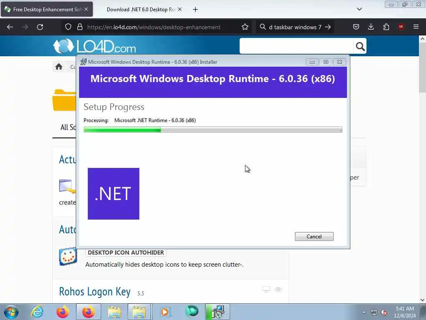Click the LO4D site search field

pos(296,46)
